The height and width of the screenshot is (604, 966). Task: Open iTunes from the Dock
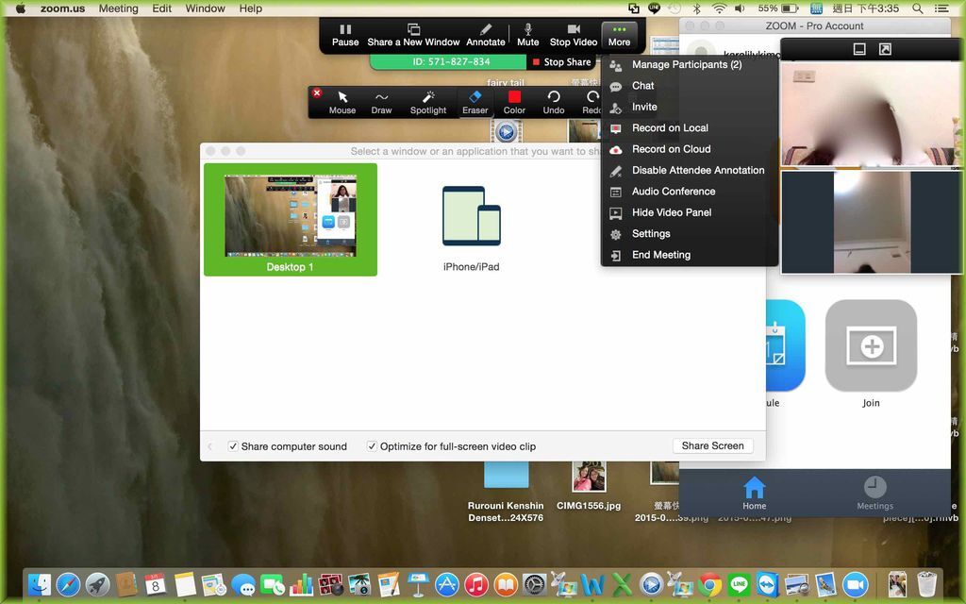coord(476,584)
